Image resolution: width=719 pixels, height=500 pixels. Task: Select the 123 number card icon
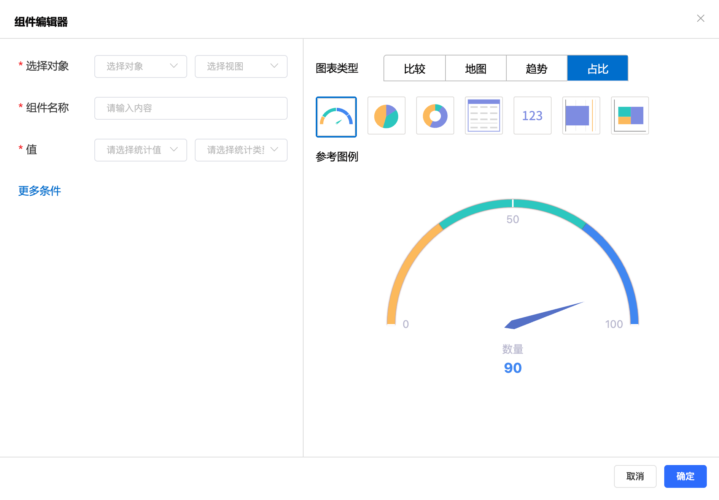[x=532, y=116]
